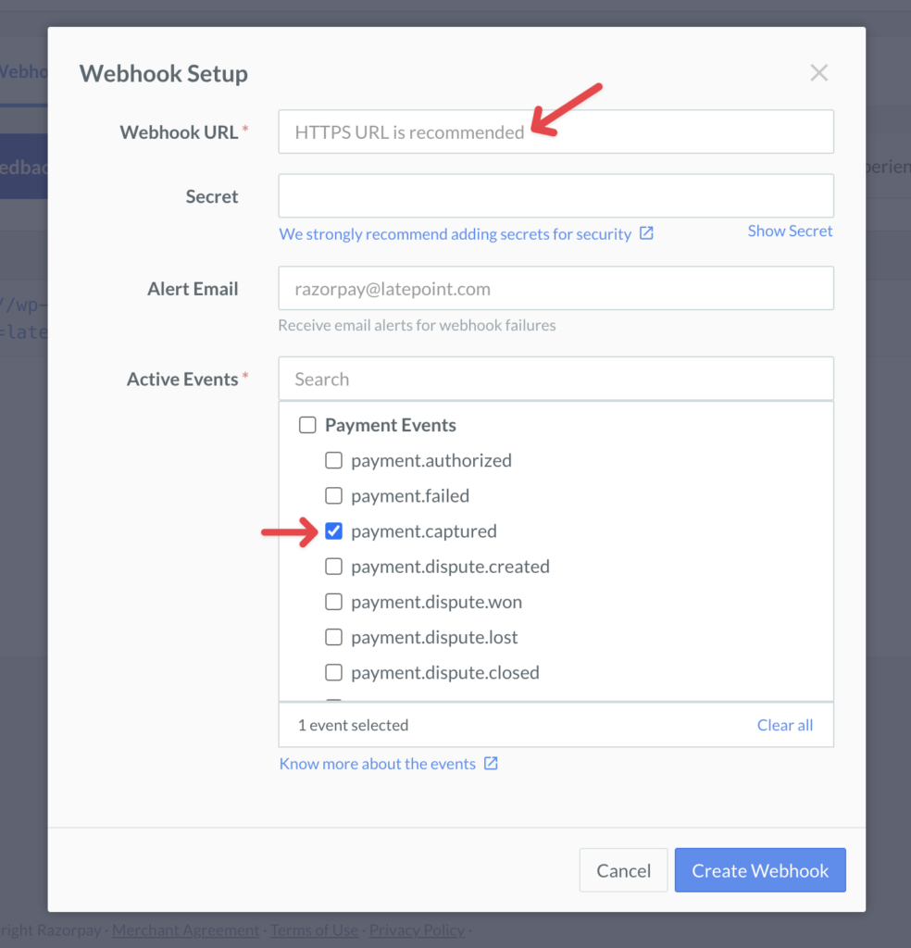Screen dimensions: 911x948
Task: Enable the payment.dispute.lost event
Action: click(x=333, y=637)
